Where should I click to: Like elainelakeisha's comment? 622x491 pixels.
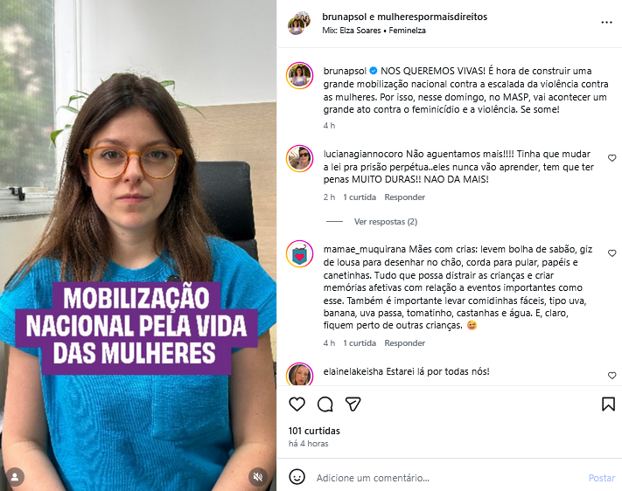[x=612, y=376]
